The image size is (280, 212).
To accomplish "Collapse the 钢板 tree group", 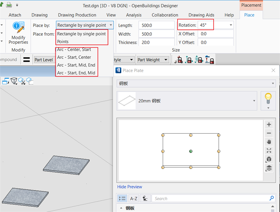I will [x=121, y=208].
